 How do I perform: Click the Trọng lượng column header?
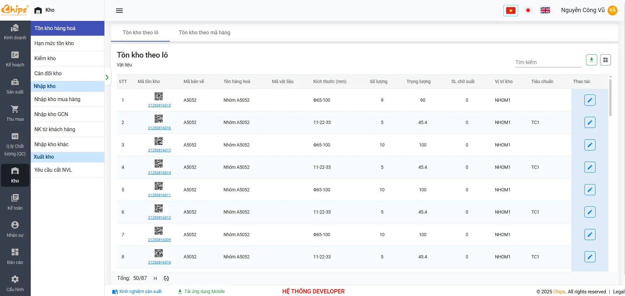[419, 81]
